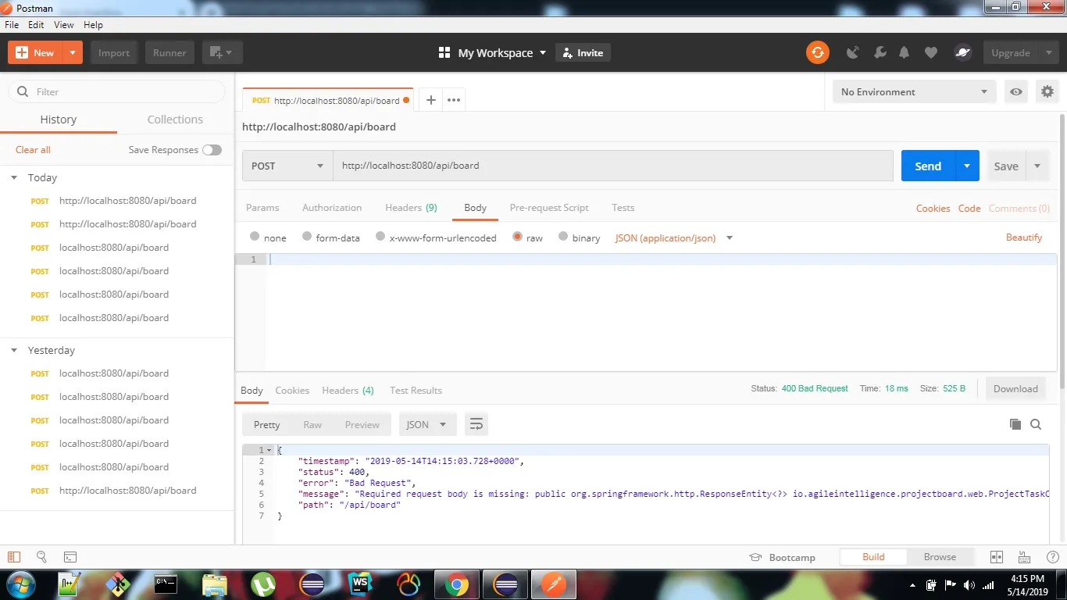Search within the response body

click(x=1036, y=424)
